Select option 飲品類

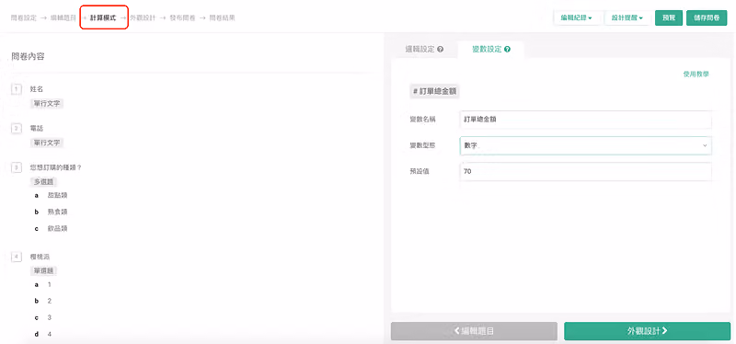coord(57,228)
